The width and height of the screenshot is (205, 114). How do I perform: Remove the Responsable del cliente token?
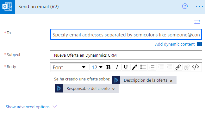point(113,89)
